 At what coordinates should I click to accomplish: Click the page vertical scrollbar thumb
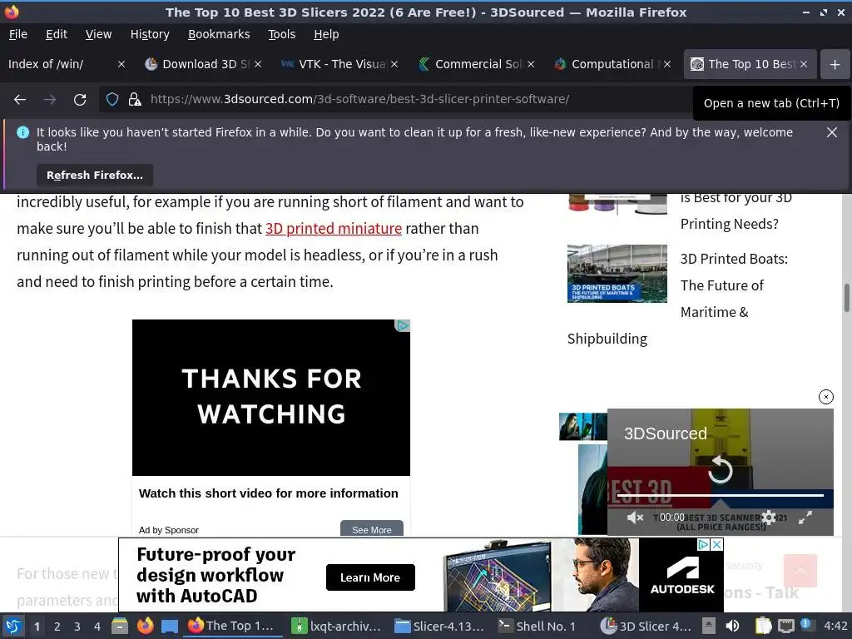(846, 298)
